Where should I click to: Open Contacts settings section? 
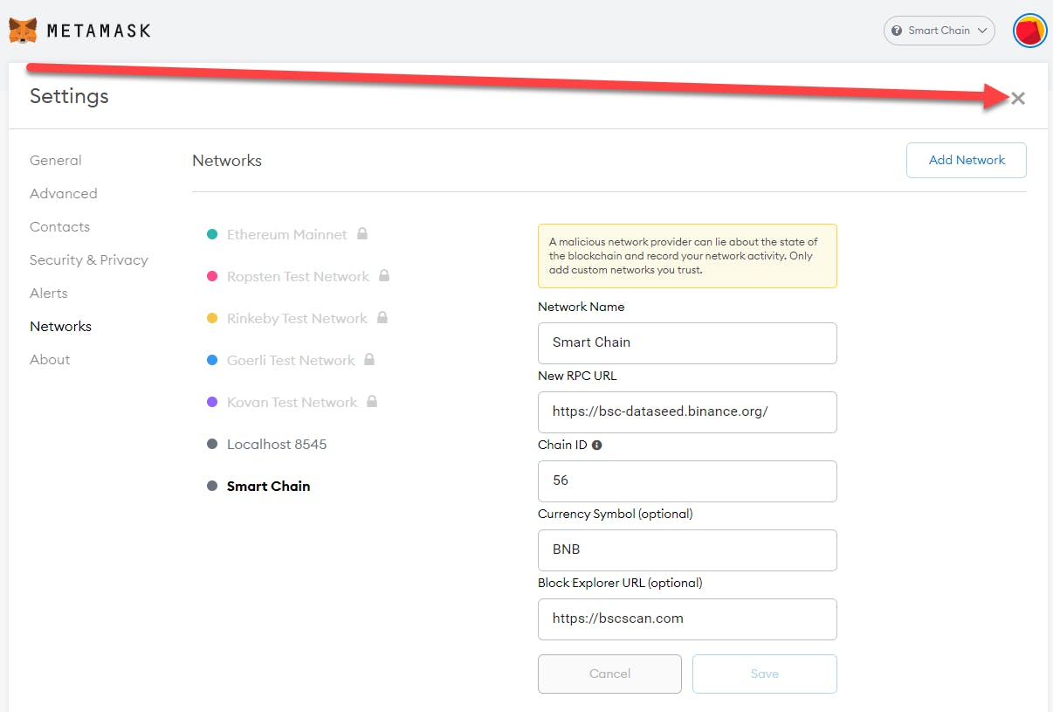pos(59,226)
